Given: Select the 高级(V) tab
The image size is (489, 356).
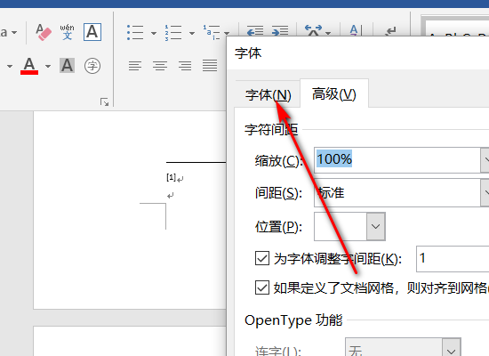Looking at the screenshot, I should pos(334,94).
